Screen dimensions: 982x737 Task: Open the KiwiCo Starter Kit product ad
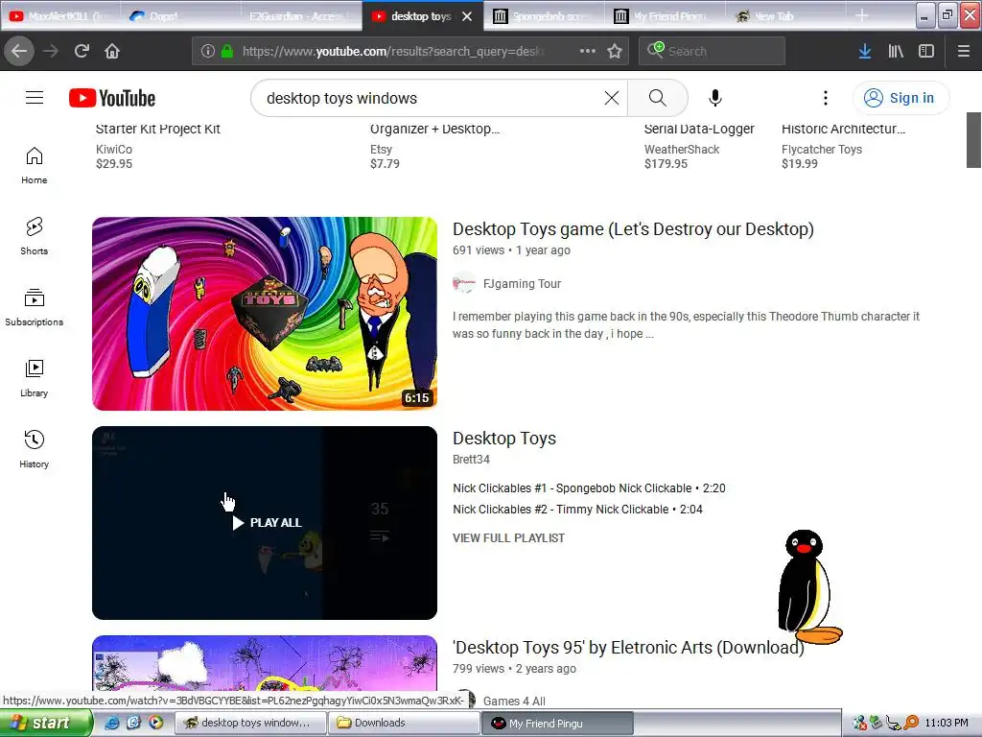[158, 146]
